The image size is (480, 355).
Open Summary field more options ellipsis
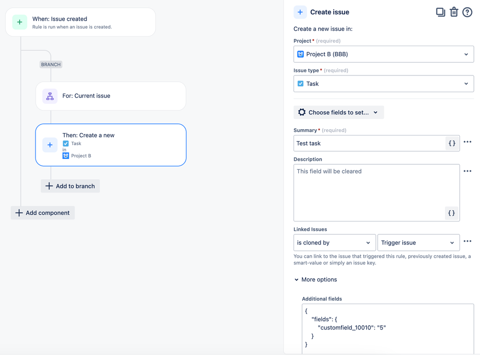click(x=468, y=142)
